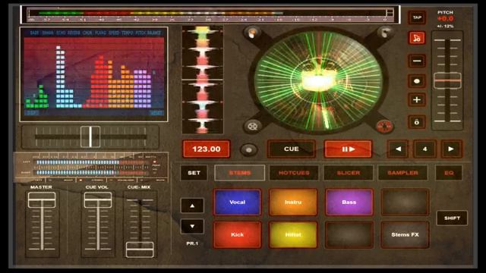Screen dimensions: 486x273
Task: Click the empty pad right of Bass
Action: [405, 202]
